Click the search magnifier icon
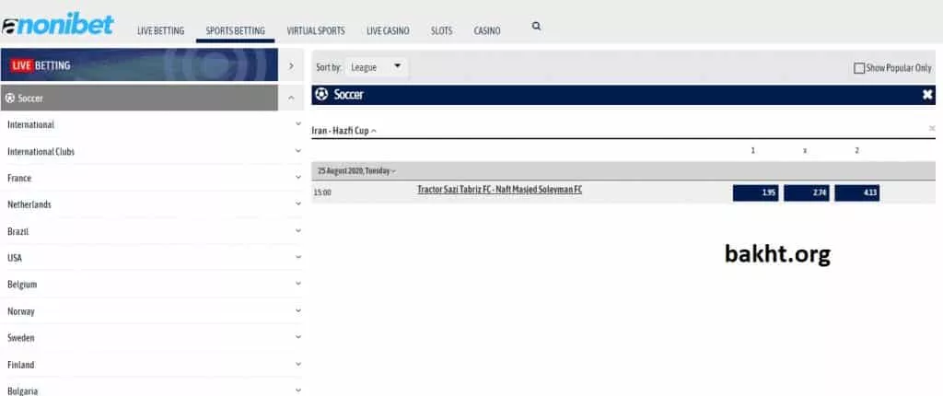This screenshot has width=943, height=396. click(x=537, y=28)
